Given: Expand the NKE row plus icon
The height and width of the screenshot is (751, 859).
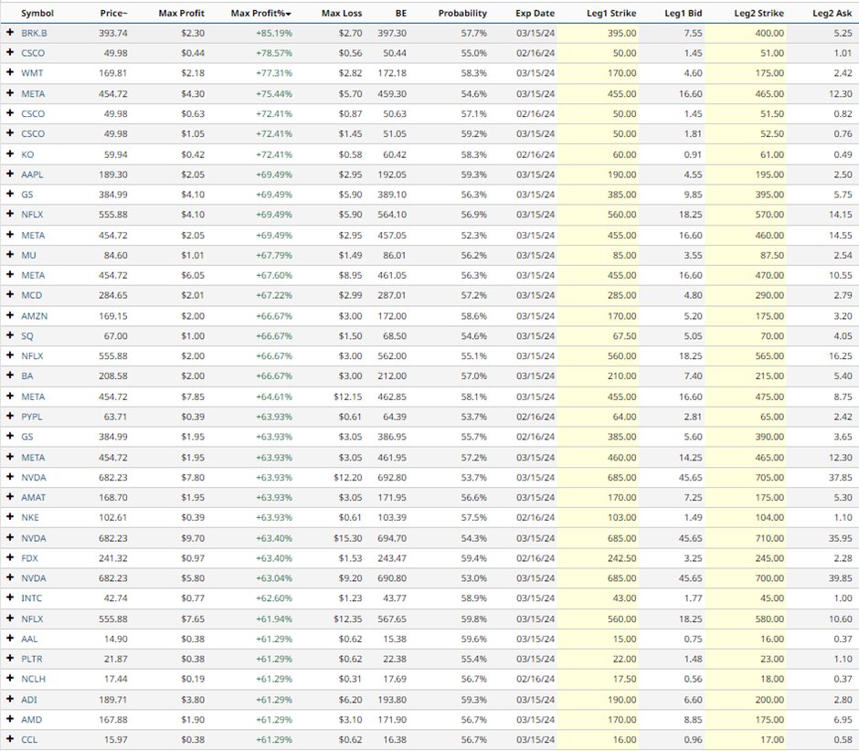Looking at the screenshot, I should (10, 517).
